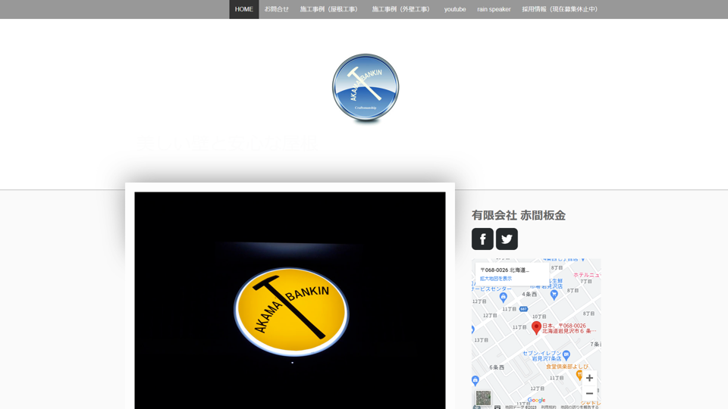Click the orange 食堂倶楽部よしび restaurant marker
The width and height of the screenshot is (728, 409).
pos(579,374)
